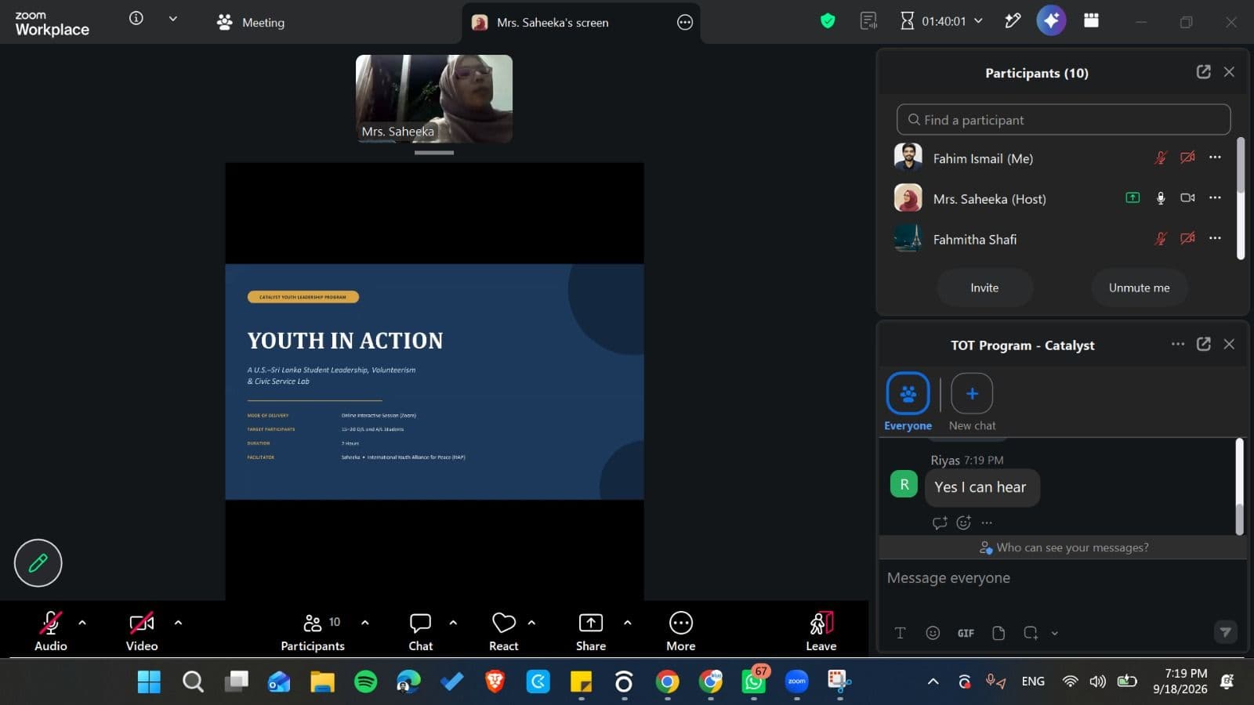Open Spotify from the taskbar

point(365,681)
